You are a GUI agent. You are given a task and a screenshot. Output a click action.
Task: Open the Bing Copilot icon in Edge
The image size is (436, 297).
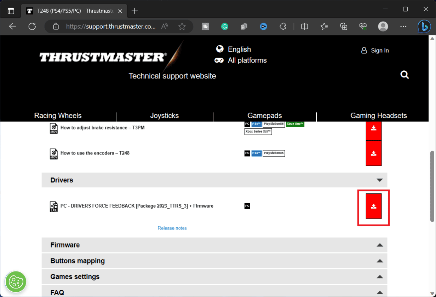click(x=424, y=26)
